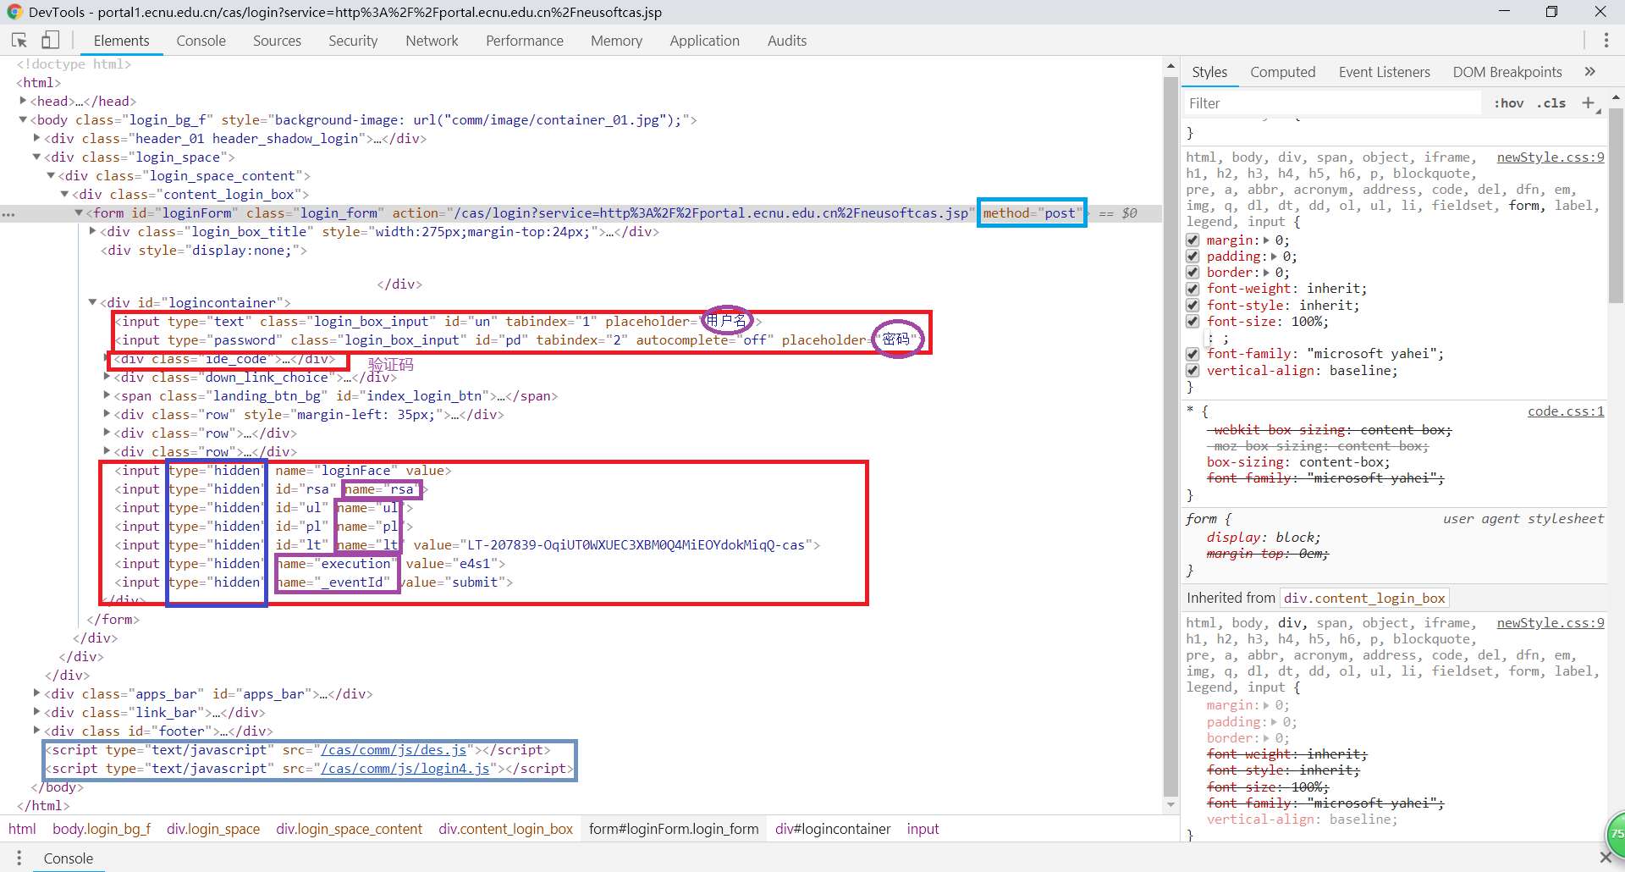The width and height of the screenshot is (1625, 872).
Task: Open the Audits panel tab
Action: 786,41
